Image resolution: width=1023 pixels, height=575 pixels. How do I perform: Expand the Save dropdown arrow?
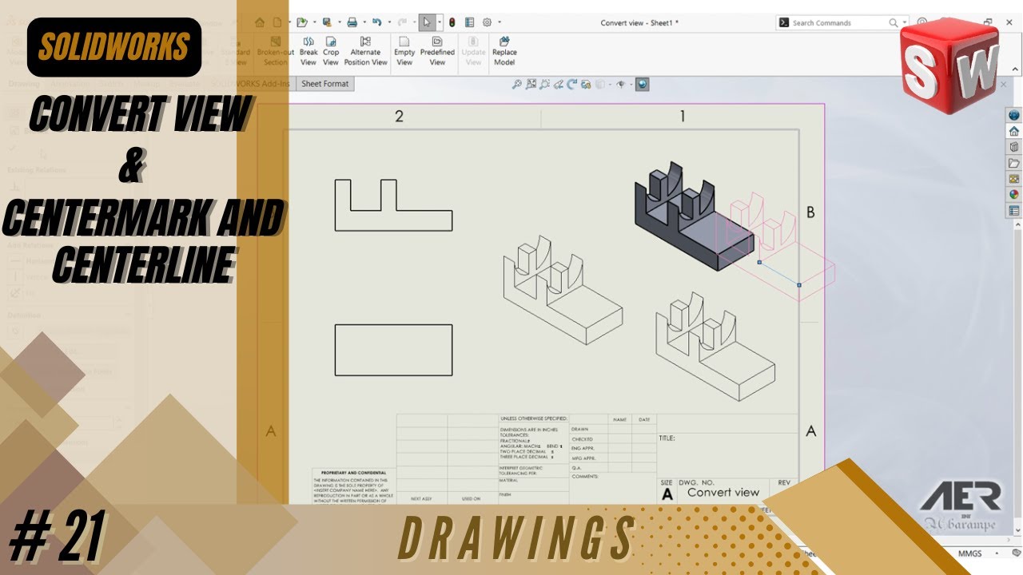click(340, 22)
